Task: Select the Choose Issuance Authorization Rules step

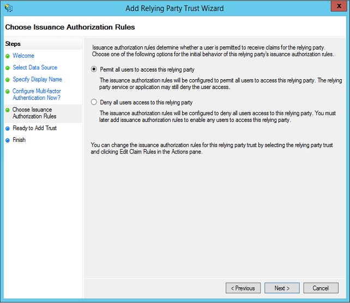Action: tap(34, 113)
